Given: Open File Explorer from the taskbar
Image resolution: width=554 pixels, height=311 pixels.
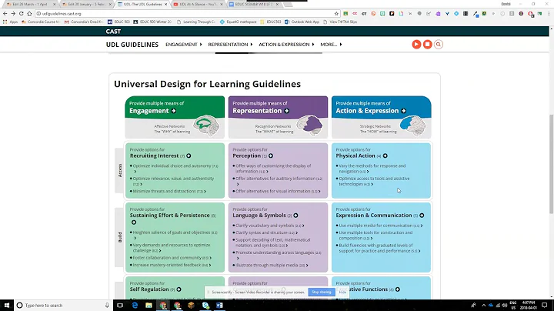Looking at the screenshot, I should tap(149, 306).
